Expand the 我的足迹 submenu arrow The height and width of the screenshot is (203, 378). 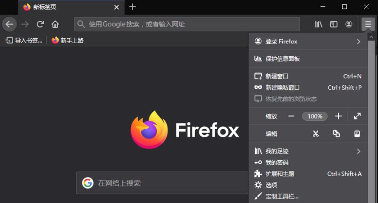click(359, 151)
